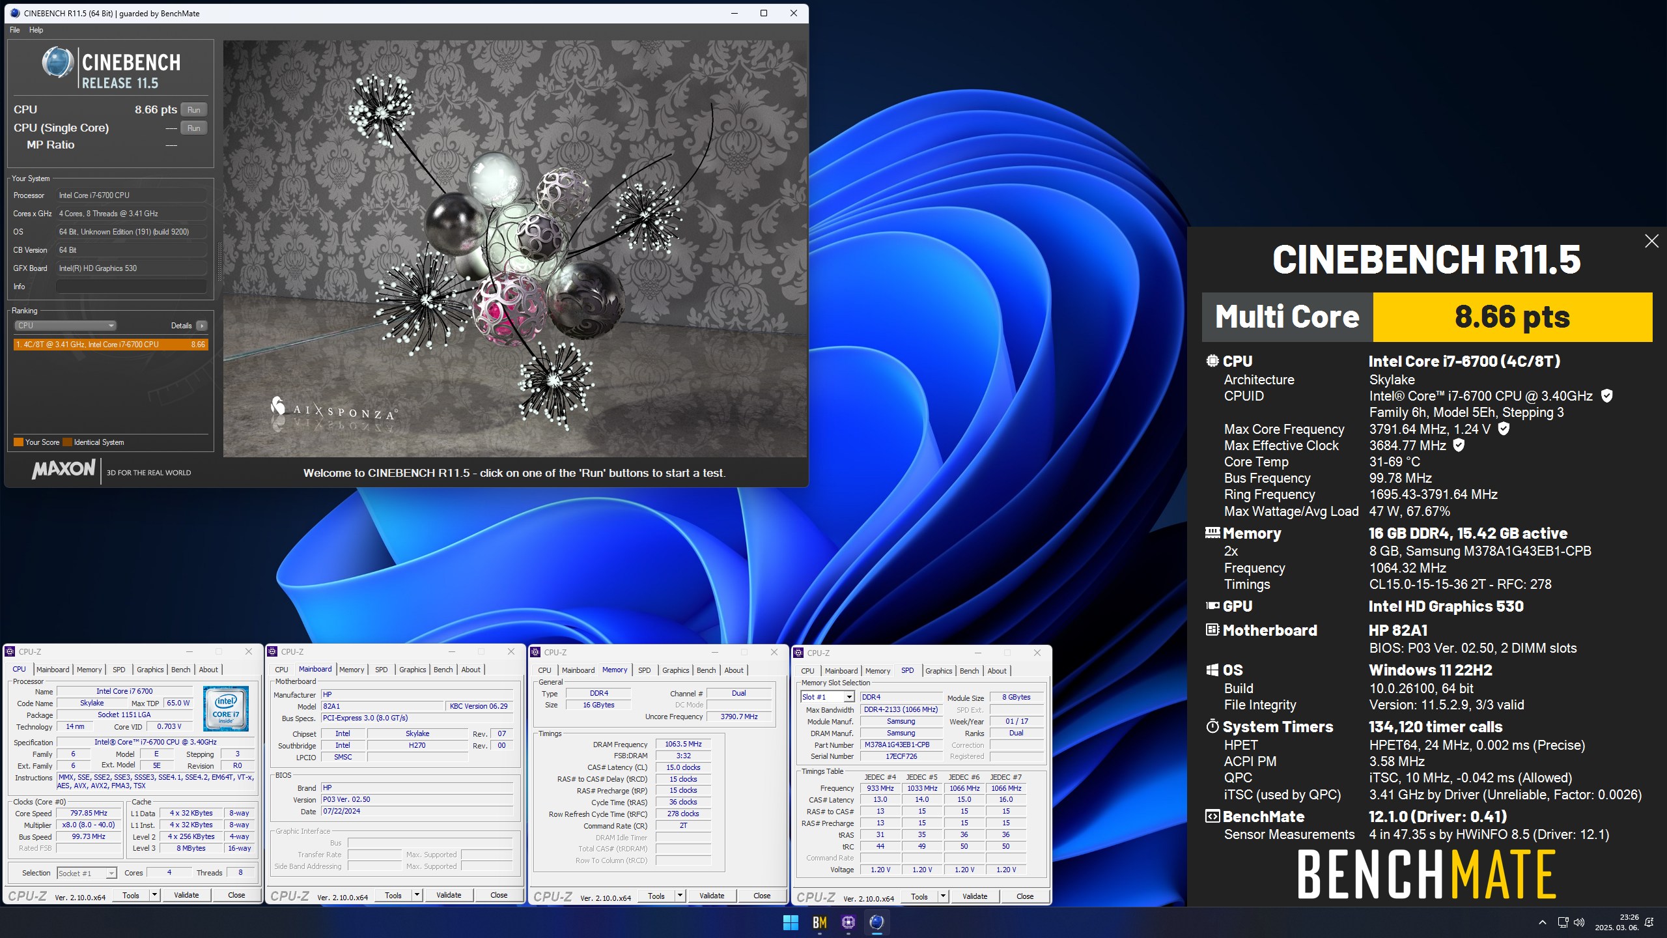Click Close button in Mainboard CPU-Z window
Viewport: 1667px width, 938px height.
click(499, 895)
